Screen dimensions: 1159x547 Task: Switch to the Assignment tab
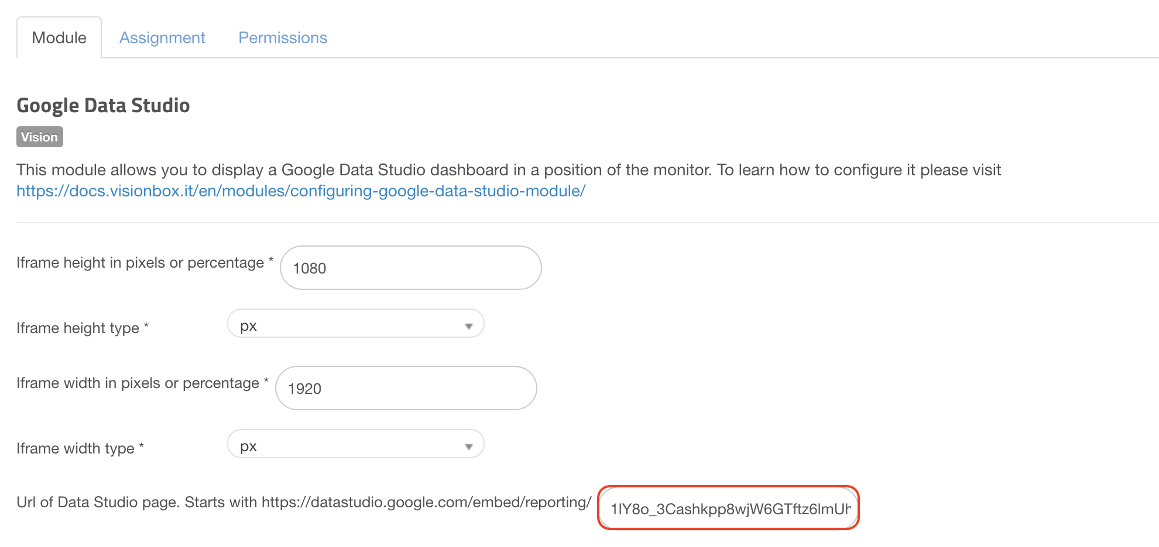coord(162,37)
